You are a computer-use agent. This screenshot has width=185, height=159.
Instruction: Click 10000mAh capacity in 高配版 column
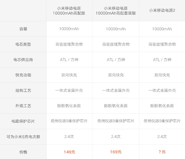[x=69, y=29]
